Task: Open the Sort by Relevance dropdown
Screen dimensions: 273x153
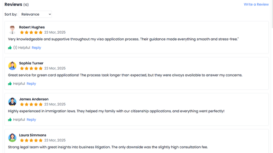Action: pyautogui.click(x=35, y=14)
